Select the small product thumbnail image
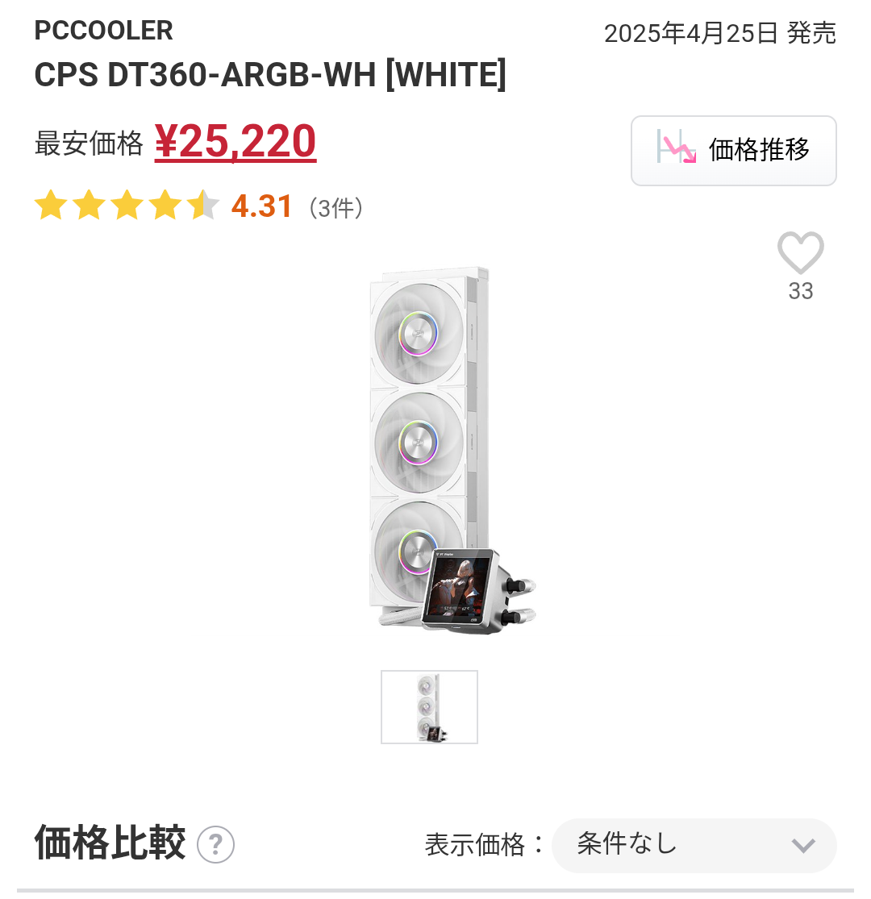 (429, 707)
